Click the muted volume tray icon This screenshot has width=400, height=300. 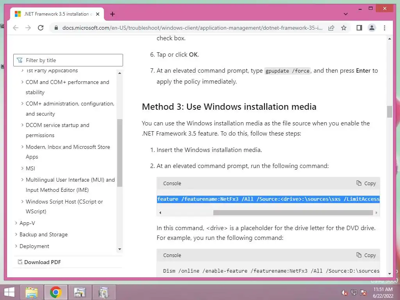tap(344, 293)
